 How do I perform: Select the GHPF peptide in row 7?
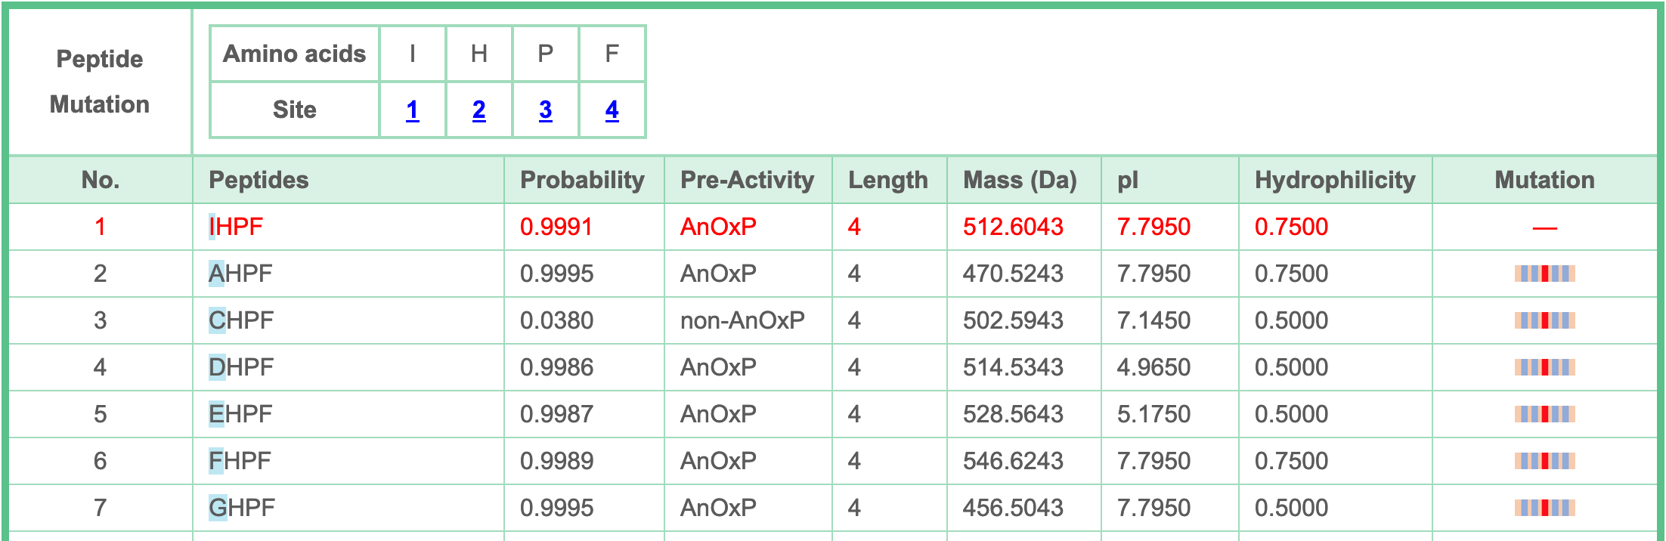[x=242, y=508]
